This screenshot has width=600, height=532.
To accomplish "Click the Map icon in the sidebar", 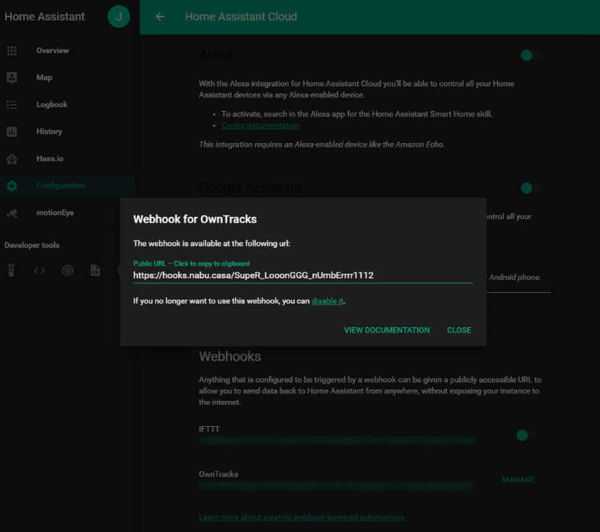I will coord(12,78).
